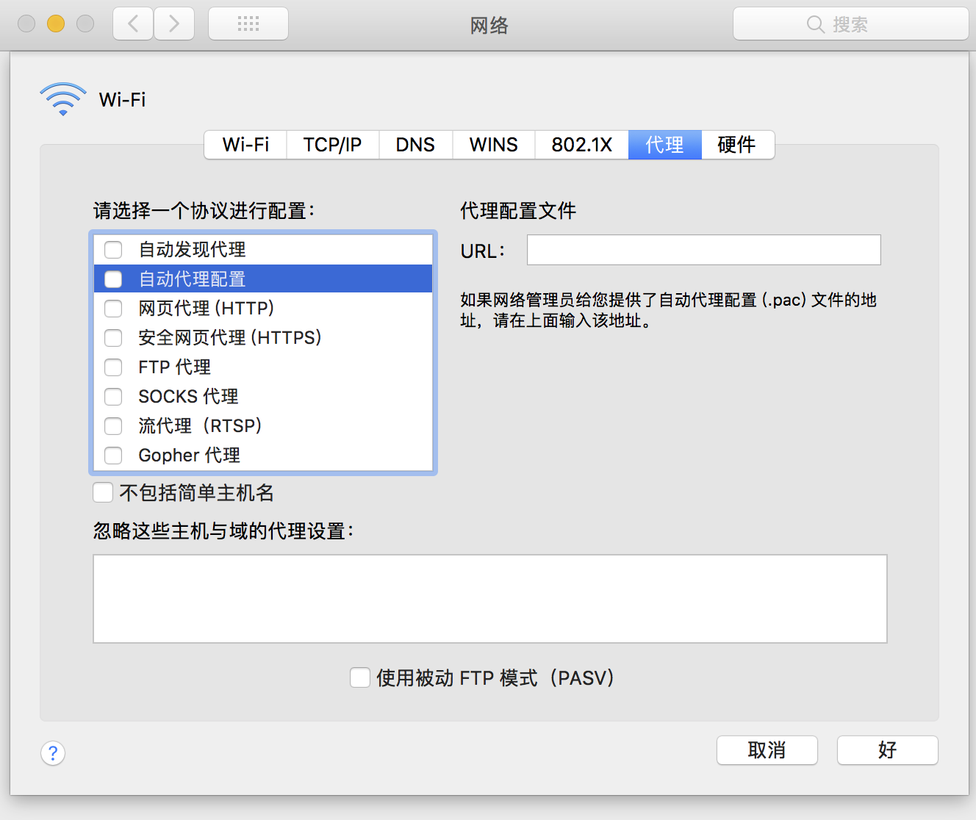Screen dimensions: 976x820
Task: Select the FTP 代理 row text
Action: pos(175,367)
